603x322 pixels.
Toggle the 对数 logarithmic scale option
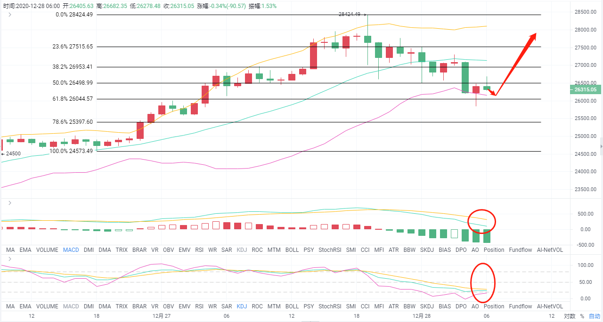click(x=570, y=316)
